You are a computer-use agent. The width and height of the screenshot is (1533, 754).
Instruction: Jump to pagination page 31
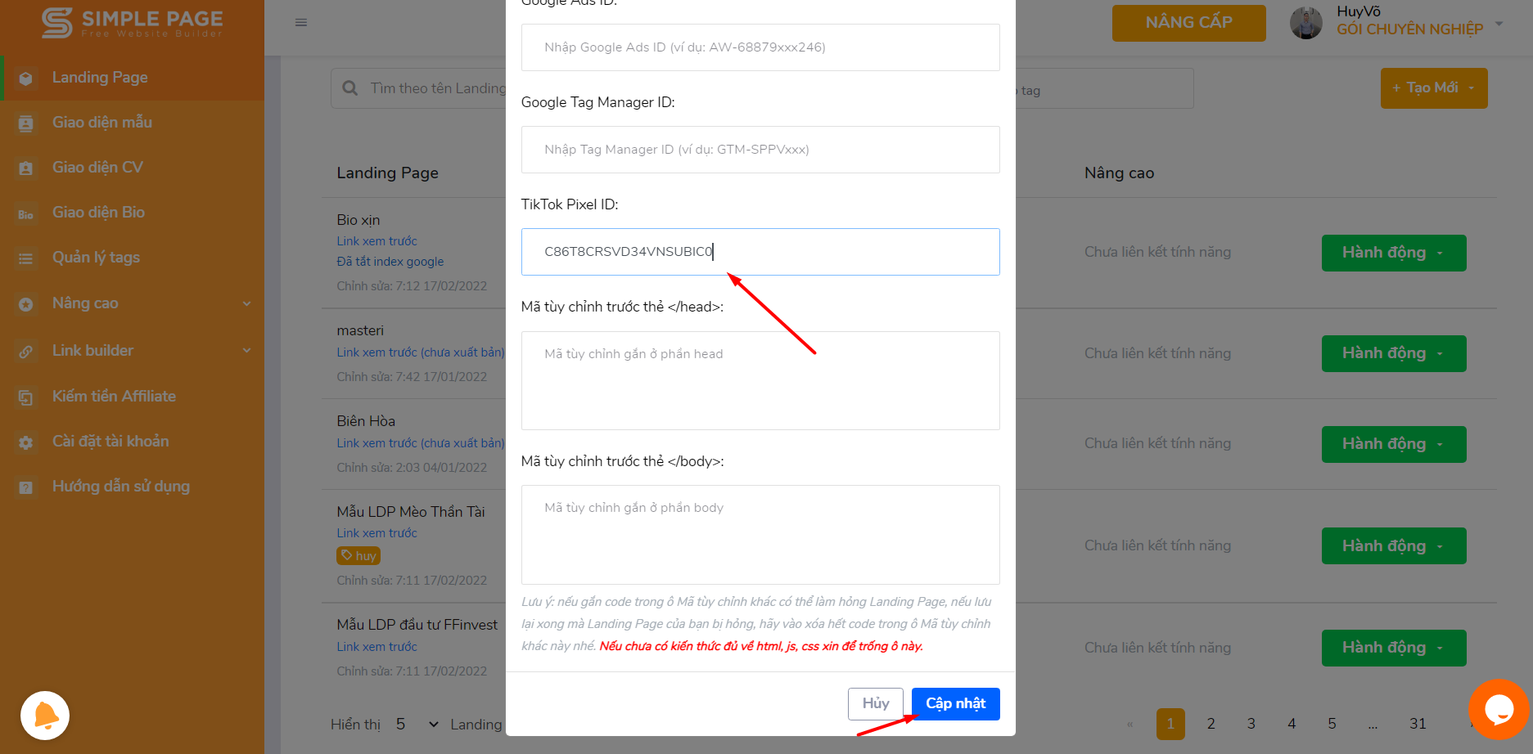pos(1418,724)
